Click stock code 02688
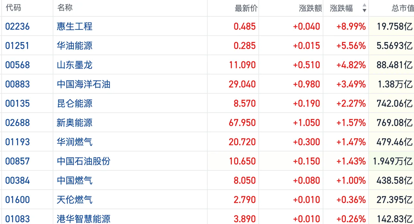This screenshot has height=224, width=414. [17, 123]
